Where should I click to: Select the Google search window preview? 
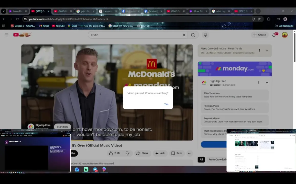pos(261,151)
